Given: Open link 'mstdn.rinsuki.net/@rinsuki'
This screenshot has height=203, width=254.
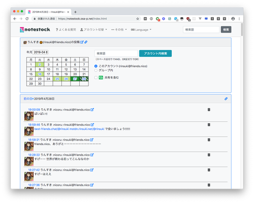Looking at the screenshot, I should [87, 129].
